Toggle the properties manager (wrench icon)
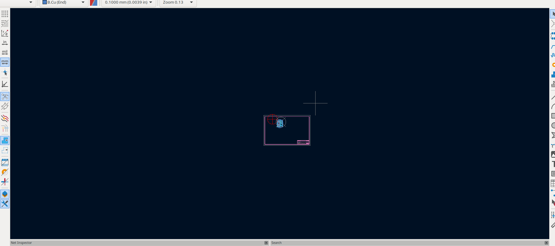 click(5, 204)
